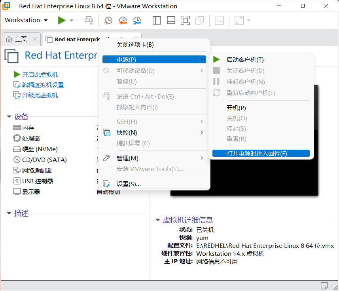
Task: Click the processor icon beside 处理器
Action: 17,138
